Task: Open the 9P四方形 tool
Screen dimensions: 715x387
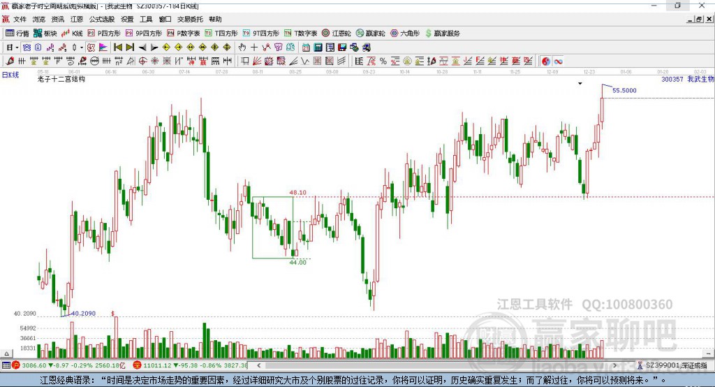Action: pyautogui.click(x=144, y=34)
